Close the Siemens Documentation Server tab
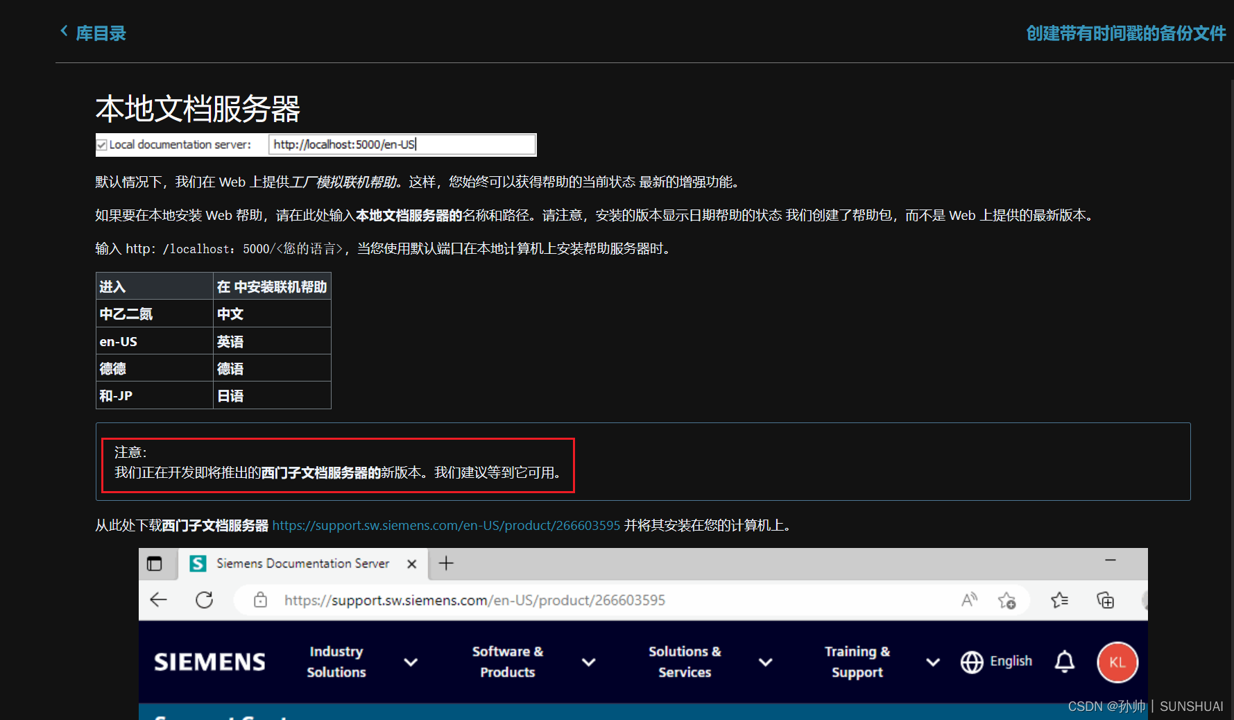1234x720 pixels. [411, 564]
